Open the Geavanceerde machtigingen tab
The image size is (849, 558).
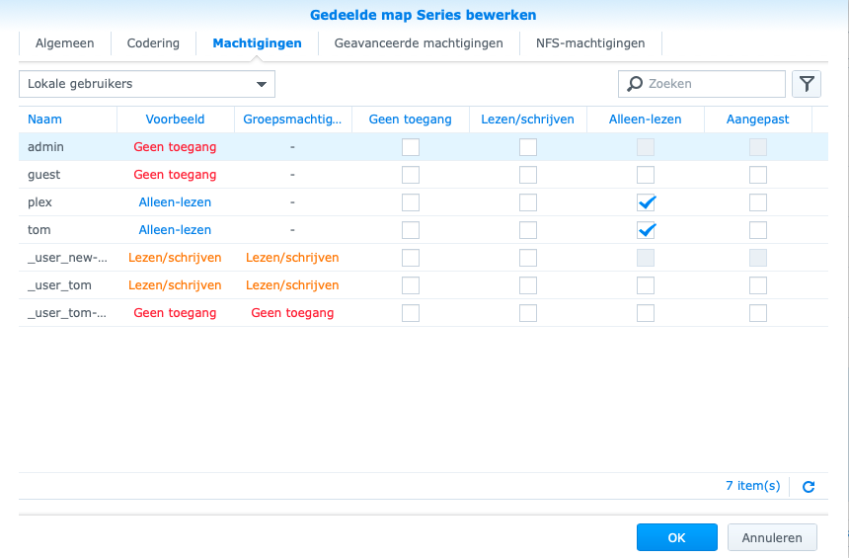tap(419, 43)
